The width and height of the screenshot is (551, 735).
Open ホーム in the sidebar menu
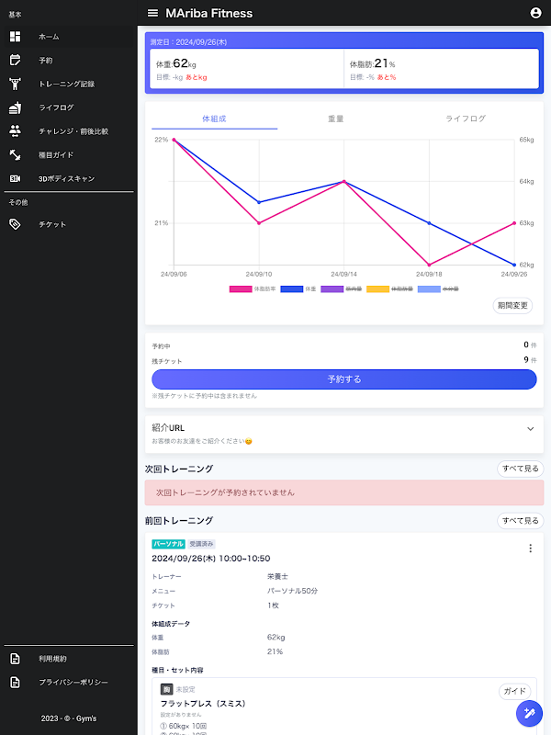click(69, 37)
